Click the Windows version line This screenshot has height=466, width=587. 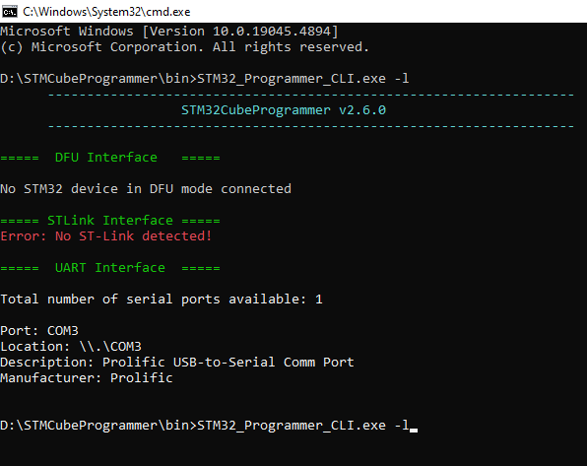point(169,32)
